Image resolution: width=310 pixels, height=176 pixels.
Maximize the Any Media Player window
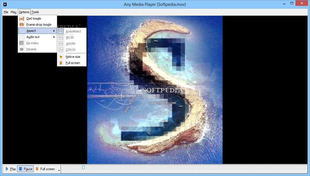pos(292,3)
